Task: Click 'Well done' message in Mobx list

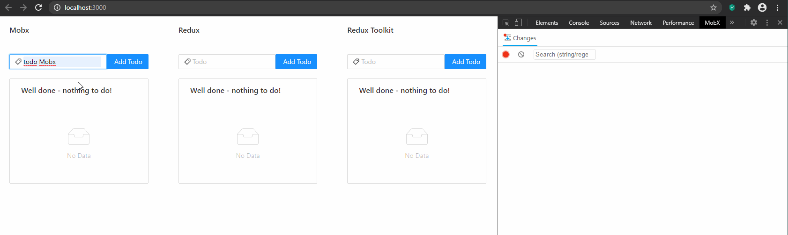Action: coord(67,91)
